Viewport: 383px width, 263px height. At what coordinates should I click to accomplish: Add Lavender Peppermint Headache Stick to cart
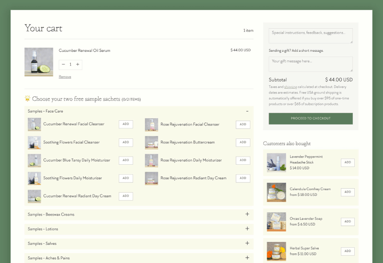(x=348, y=162)
